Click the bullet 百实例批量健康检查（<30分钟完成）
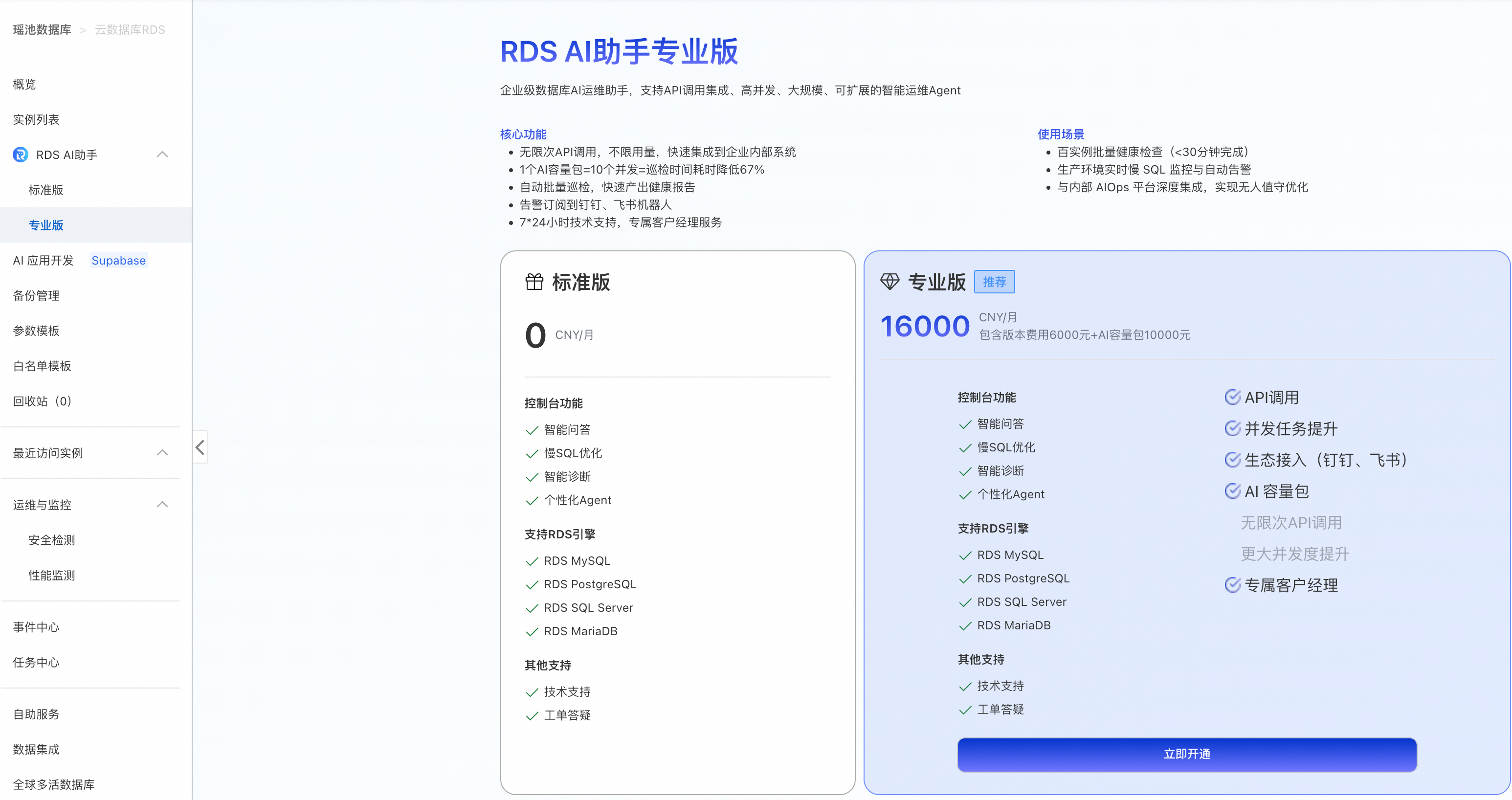The width and height of the screenshot is (1512, 800). coord(1155,152)
